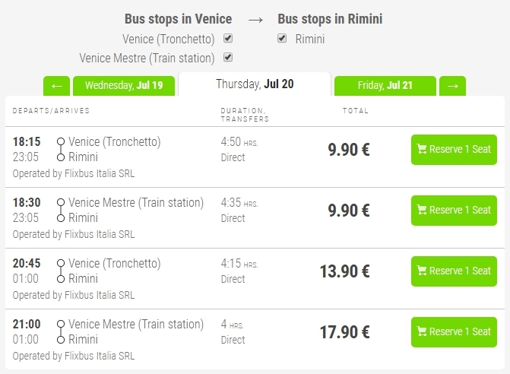Image resolution: width=510 pixels, height=374 pixels.
Task: Click cart icon on 21:00 Mestre trip
Action: (x=422, y=331)
